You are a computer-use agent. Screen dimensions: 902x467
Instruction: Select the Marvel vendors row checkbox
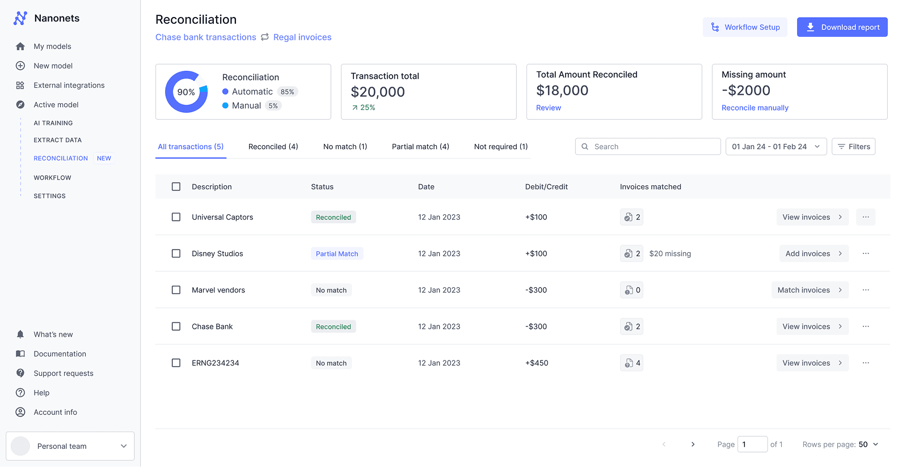click(x=176, y=290)
